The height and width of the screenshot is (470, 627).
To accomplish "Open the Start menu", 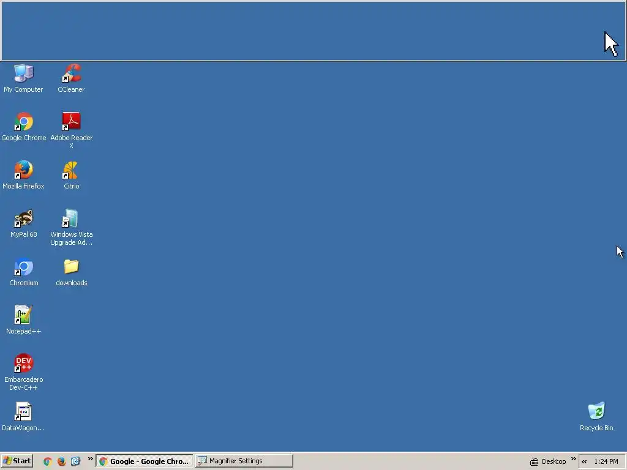I will 17,461.
